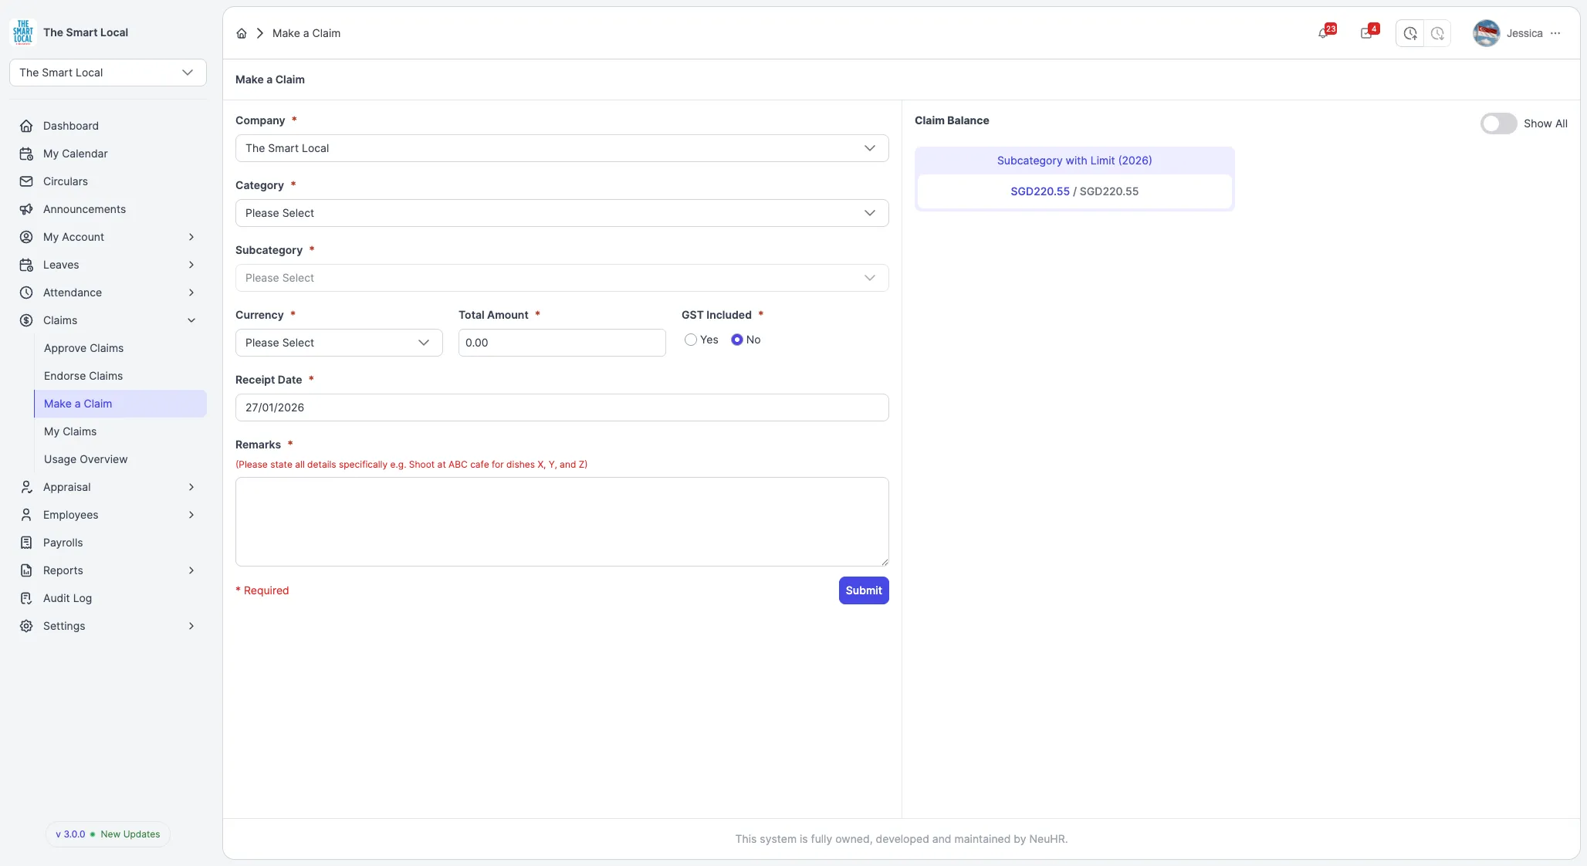Click the Total Amount input field

(x=562, y=343)
